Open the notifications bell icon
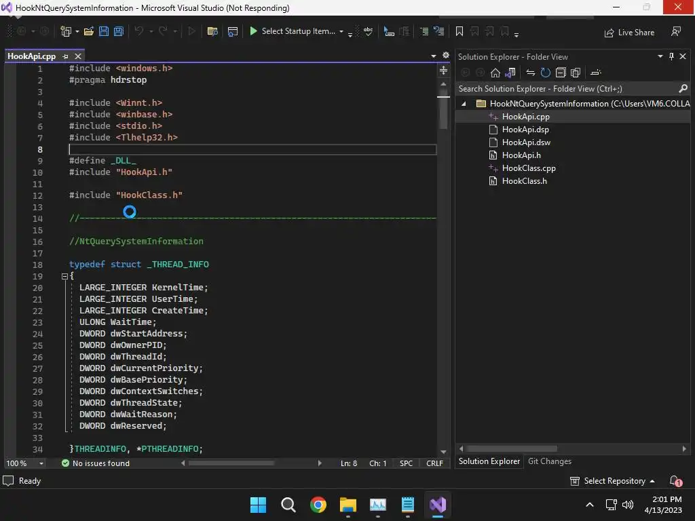695x521 pixels. [x=675, y=481]
